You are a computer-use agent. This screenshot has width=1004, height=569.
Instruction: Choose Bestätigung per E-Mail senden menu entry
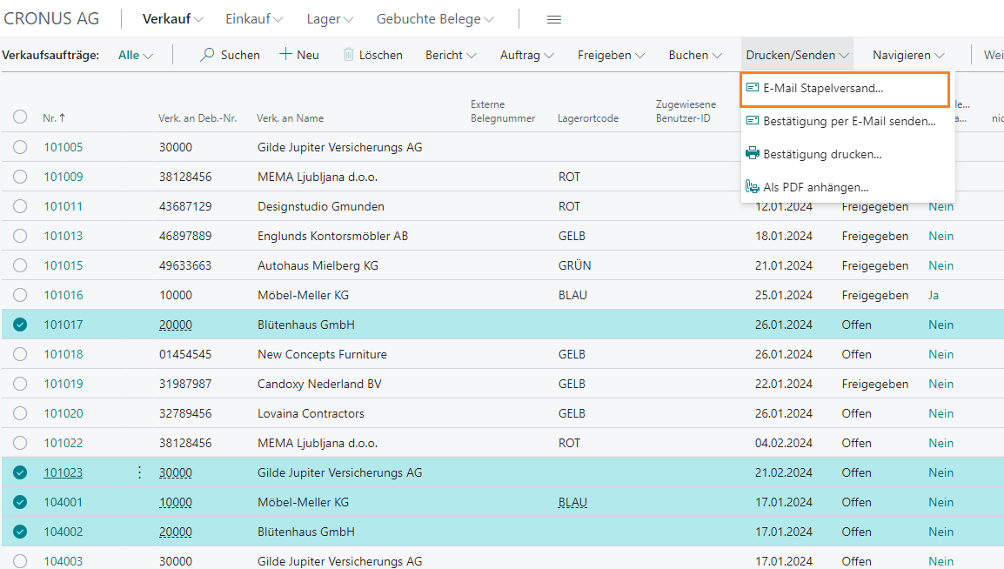pyautogui.click(x=848, y=121)
